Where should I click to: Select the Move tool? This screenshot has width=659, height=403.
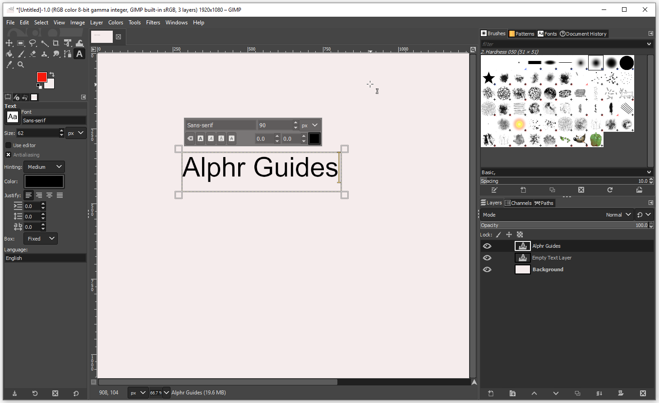pyautogui.click(x=9, y=43)
